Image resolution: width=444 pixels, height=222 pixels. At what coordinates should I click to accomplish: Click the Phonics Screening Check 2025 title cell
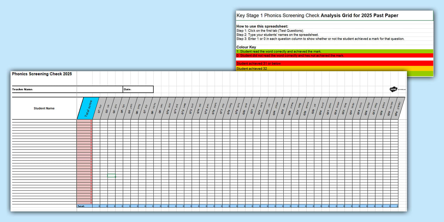[x=42, y=74]
